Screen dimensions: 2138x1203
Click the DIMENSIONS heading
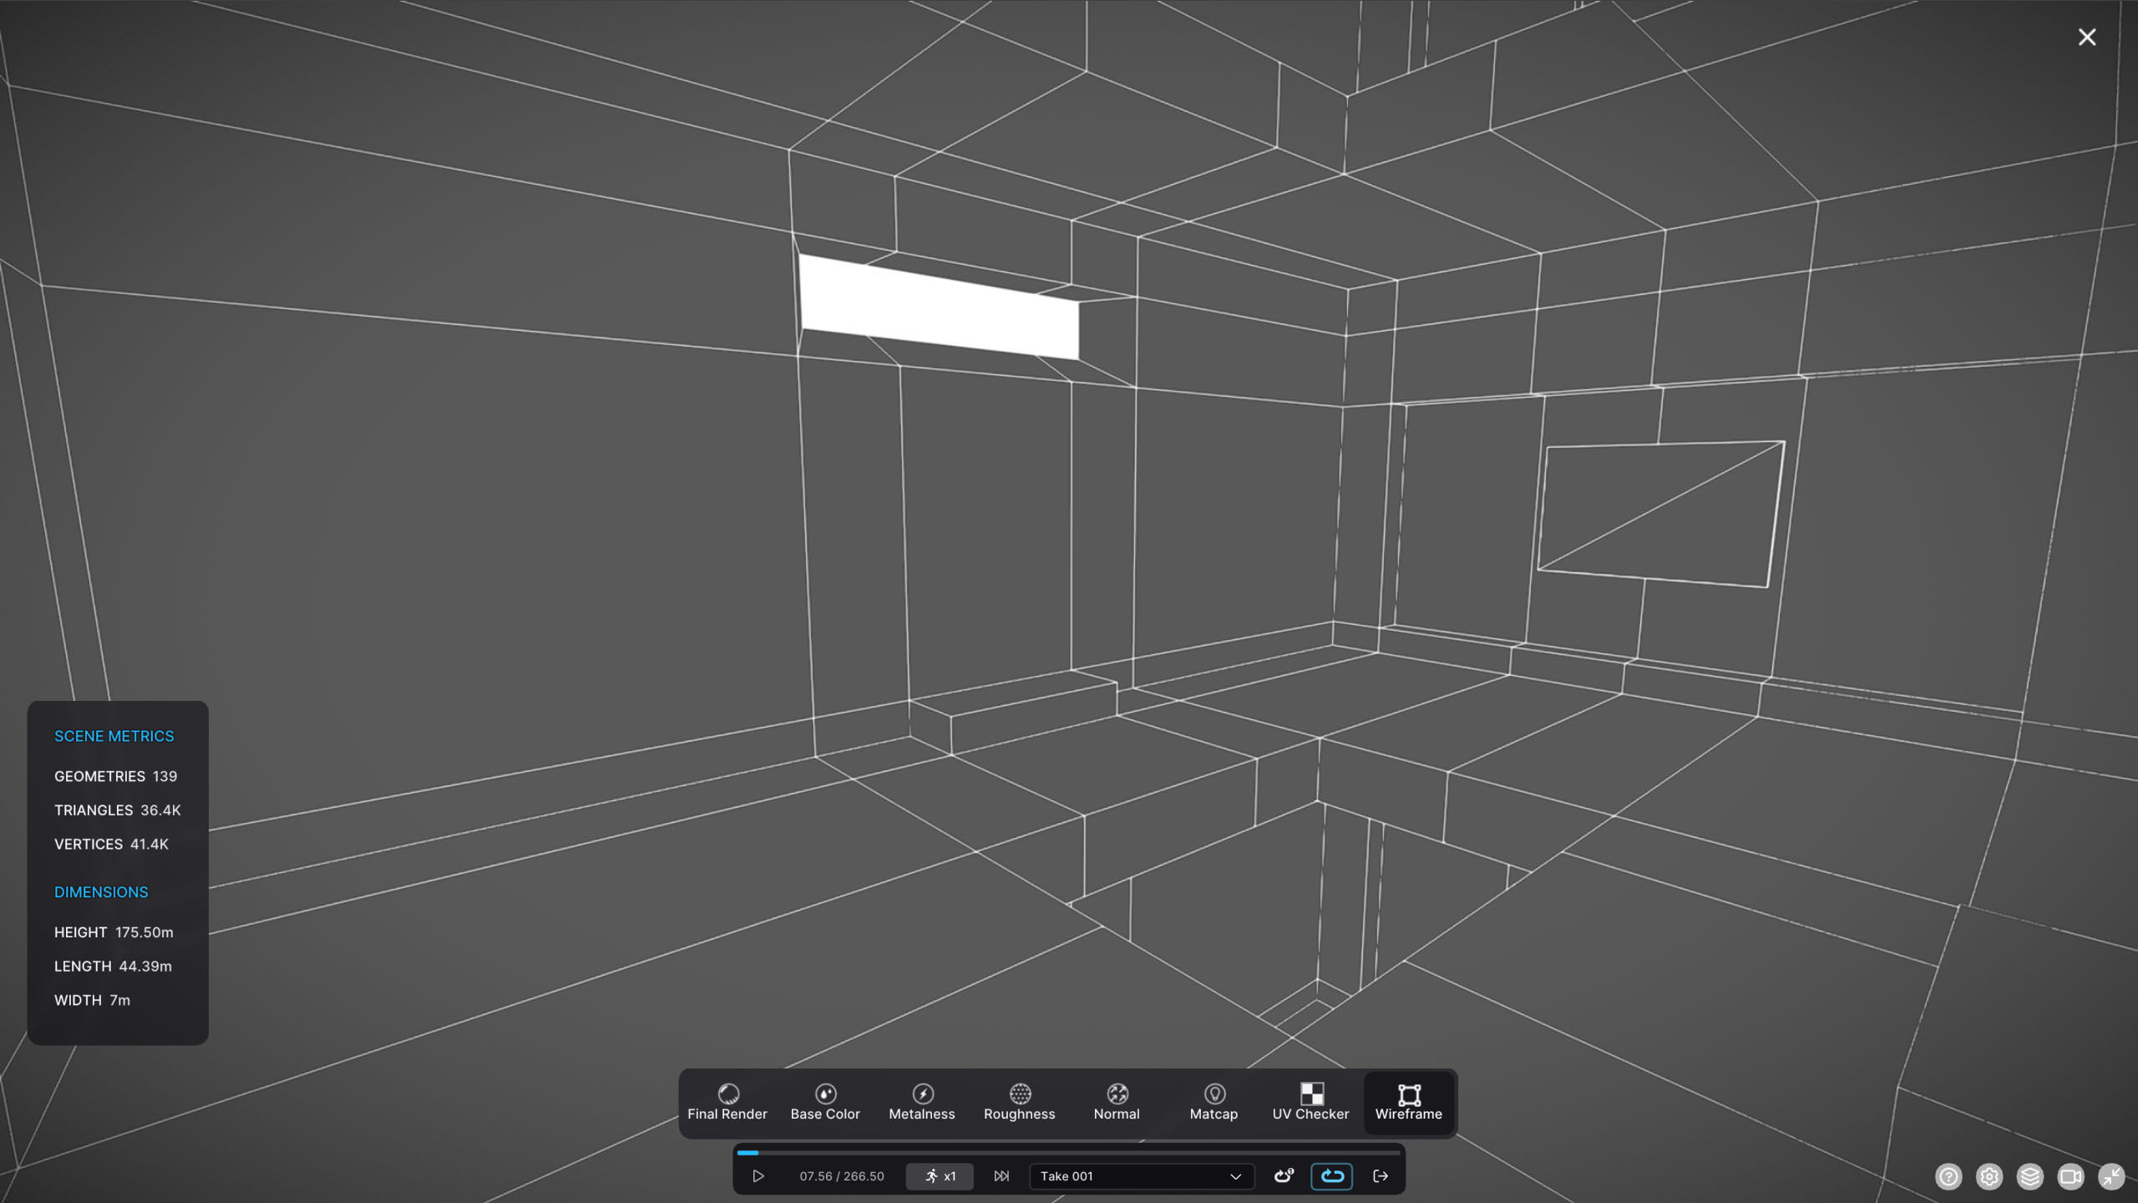tap(101, 892)
